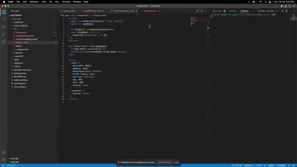Image resolution: width=297 pixels, height=167 pixels.
Task: Open the Extensions view
Action: point(4,42)
